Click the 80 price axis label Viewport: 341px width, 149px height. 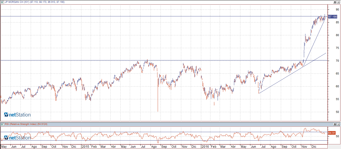(337, 35)
